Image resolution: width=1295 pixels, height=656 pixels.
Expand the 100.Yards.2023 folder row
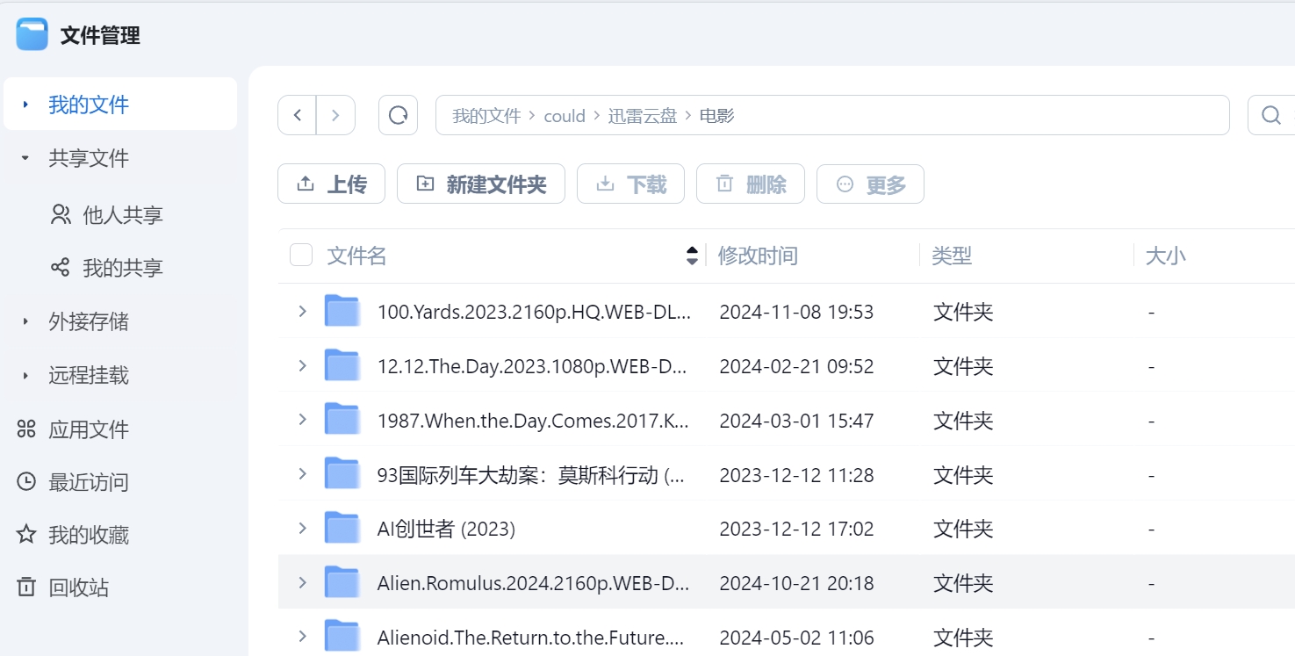click(302, 311)
